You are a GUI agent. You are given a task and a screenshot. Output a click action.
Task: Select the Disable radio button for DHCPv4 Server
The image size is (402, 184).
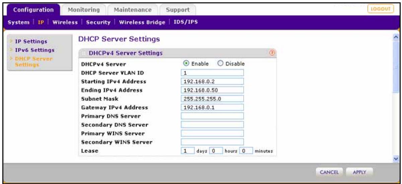click(221, 63)
